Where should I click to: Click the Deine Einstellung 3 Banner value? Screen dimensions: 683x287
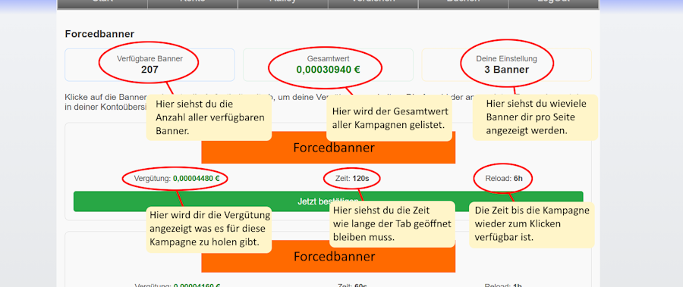pyautogui.click(x=507, y=70)
